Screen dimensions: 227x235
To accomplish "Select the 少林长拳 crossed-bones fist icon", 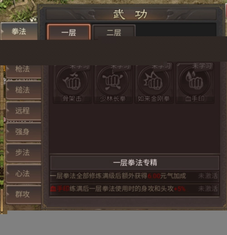I will click(x=113, y=80).
